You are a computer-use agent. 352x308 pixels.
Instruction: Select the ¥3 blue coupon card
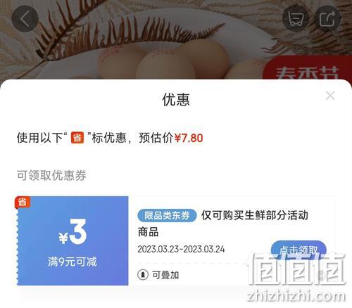point(73,240)
